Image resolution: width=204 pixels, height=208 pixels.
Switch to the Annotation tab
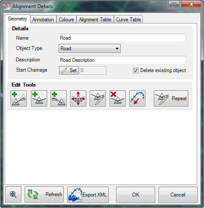tap(43, 20)
